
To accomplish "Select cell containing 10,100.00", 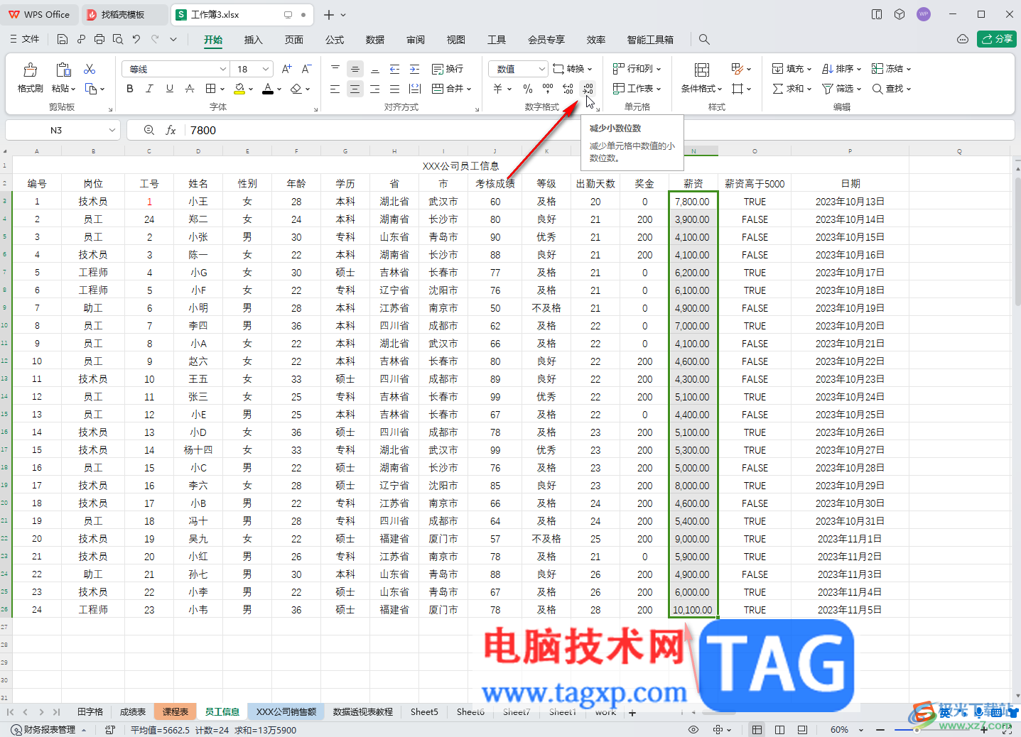I will (x=693, y=610).
